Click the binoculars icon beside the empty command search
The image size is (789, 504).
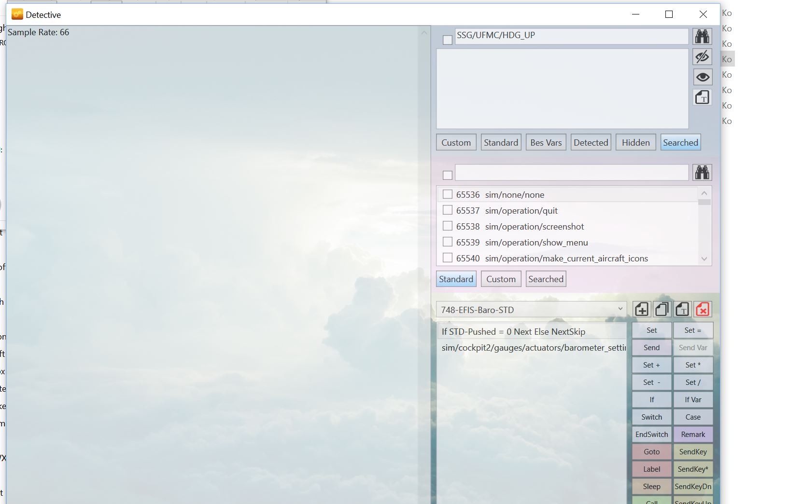coord(702,173)
